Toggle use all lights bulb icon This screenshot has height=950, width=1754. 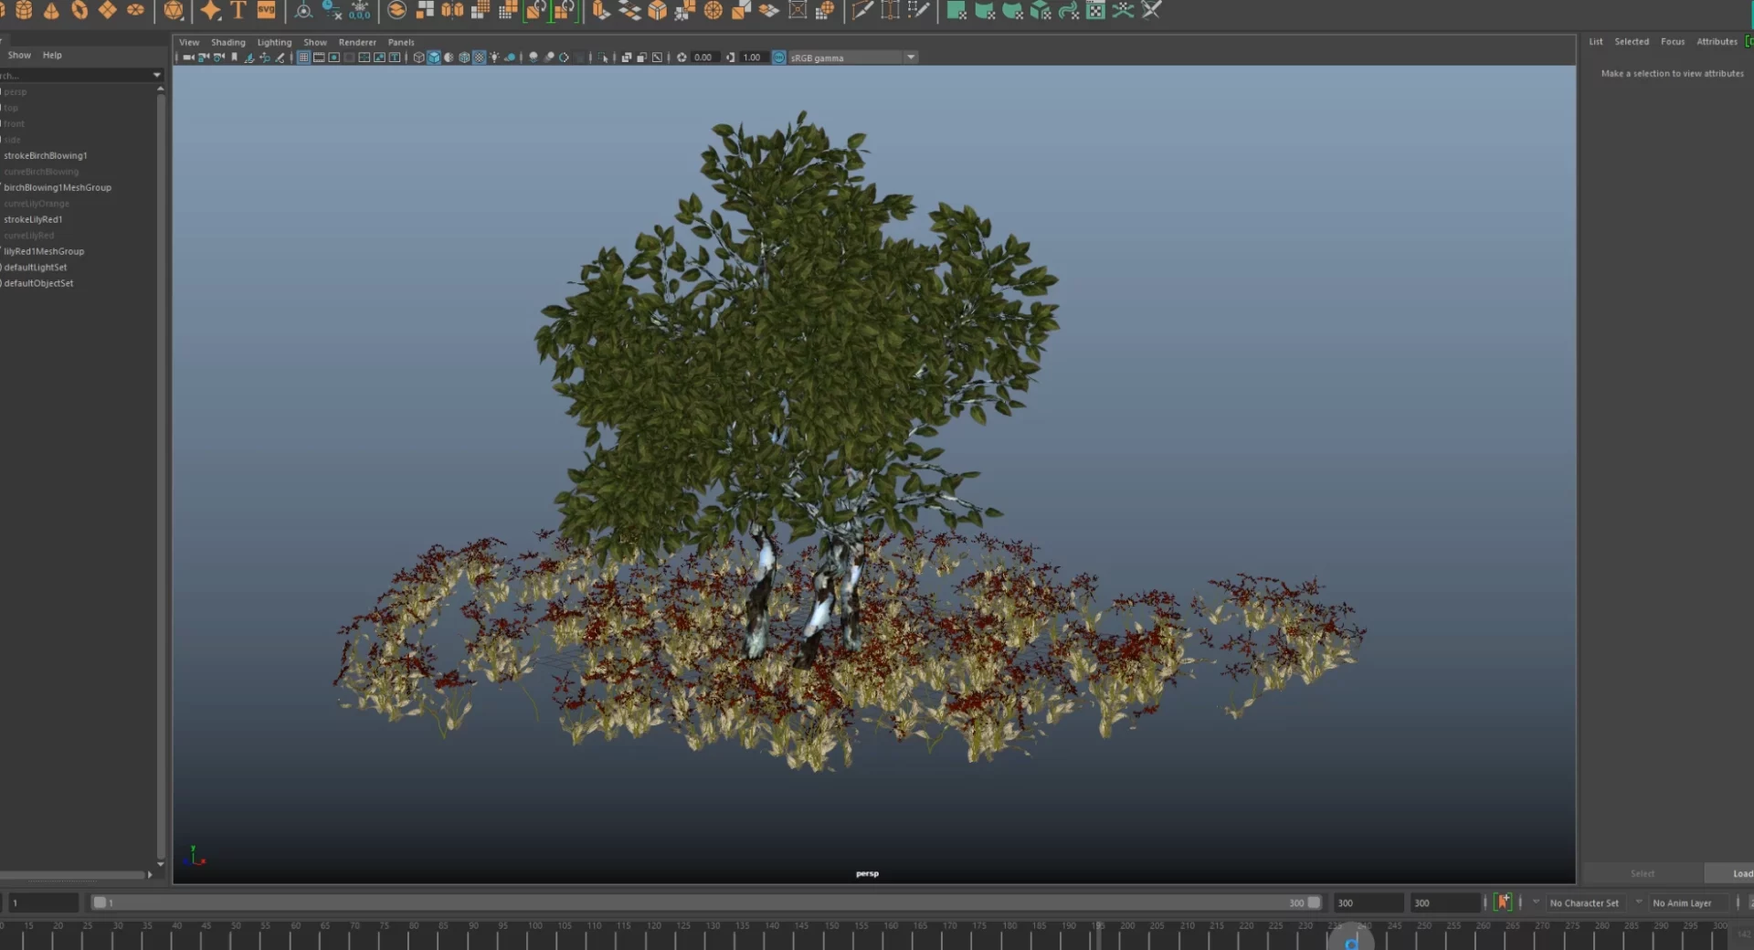494,58
